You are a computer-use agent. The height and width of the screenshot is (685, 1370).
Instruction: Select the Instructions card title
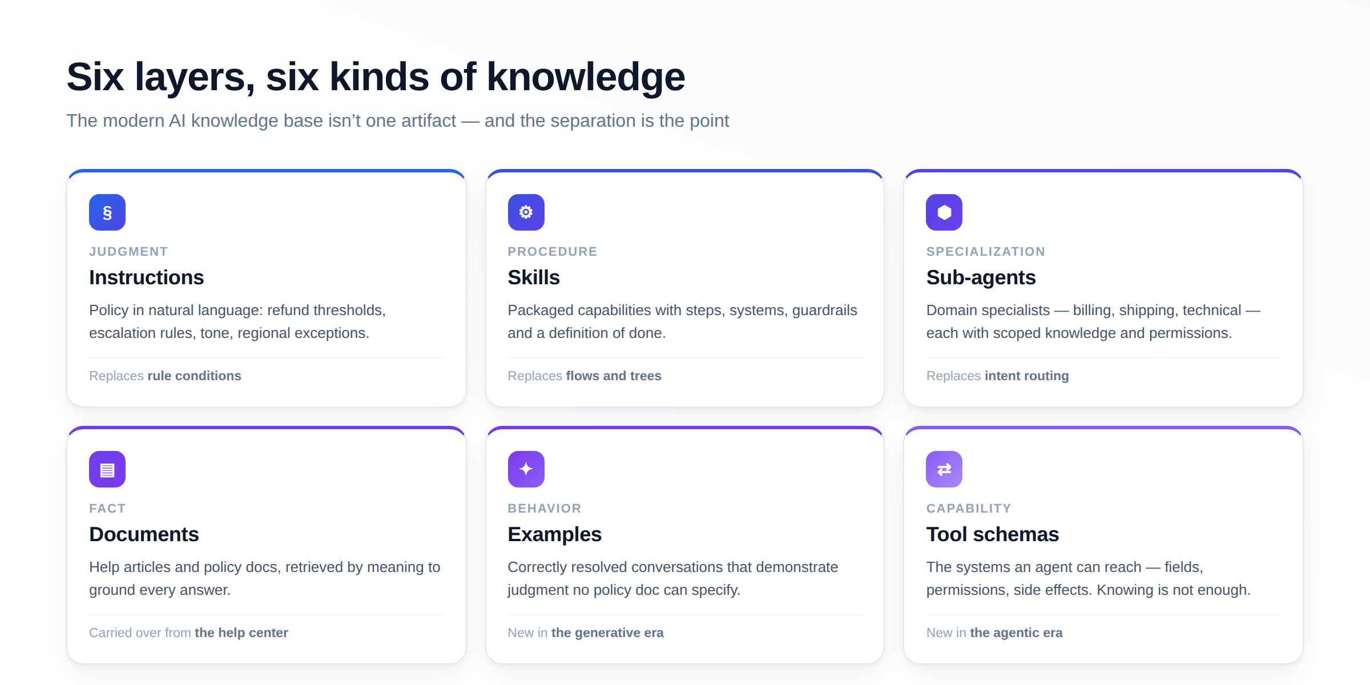146,277
